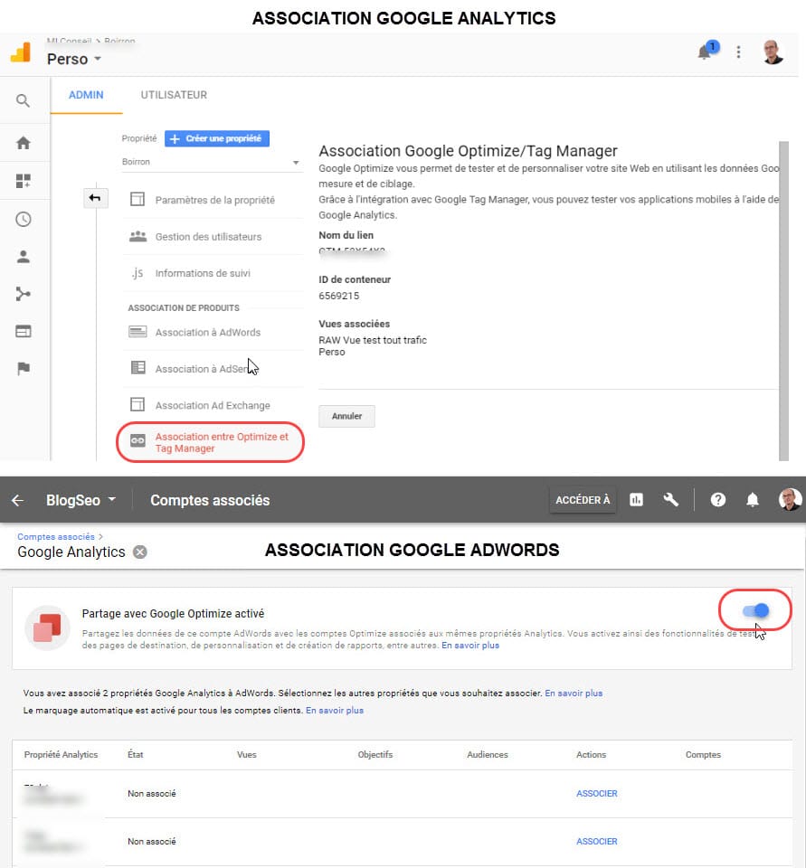The width and height of the screenshot is (806, 868).
Task: Open the AdWords notifications bell
Action: 753,500
